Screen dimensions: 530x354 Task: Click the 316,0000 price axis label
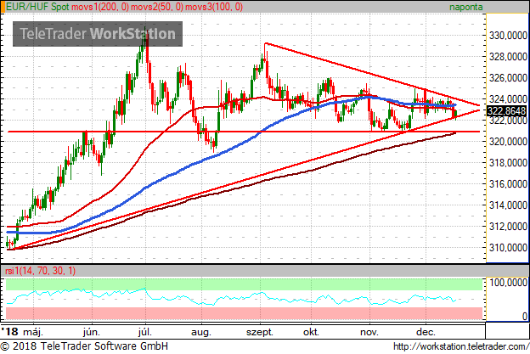pos(508,184)
